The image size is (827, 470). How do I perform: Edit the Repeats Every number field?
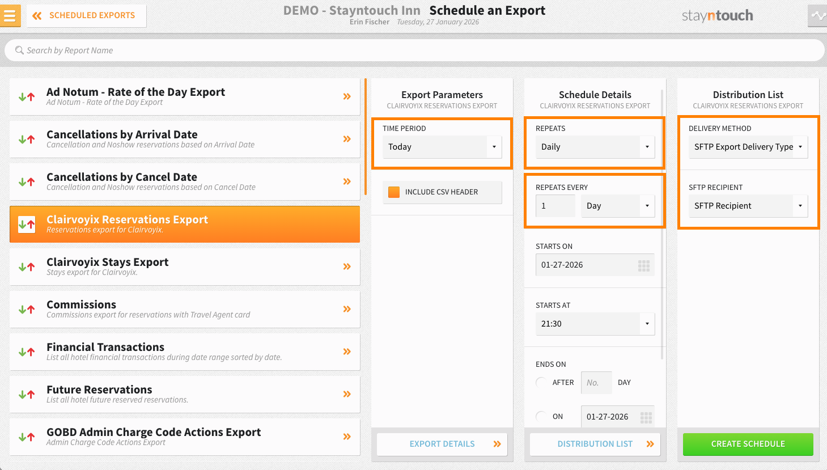click(555, 206)
